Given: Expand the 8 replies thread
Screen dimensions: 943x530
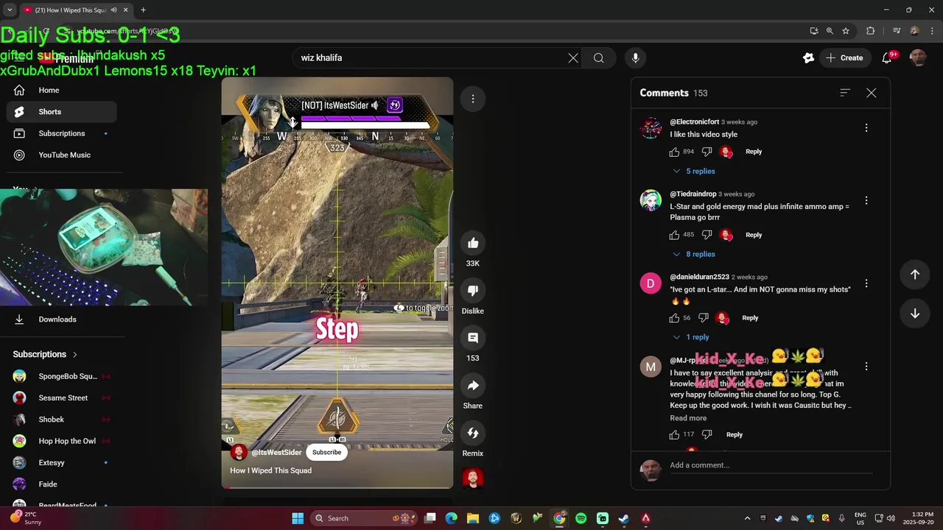Looking at the screenshot, I should coord(693,254).
